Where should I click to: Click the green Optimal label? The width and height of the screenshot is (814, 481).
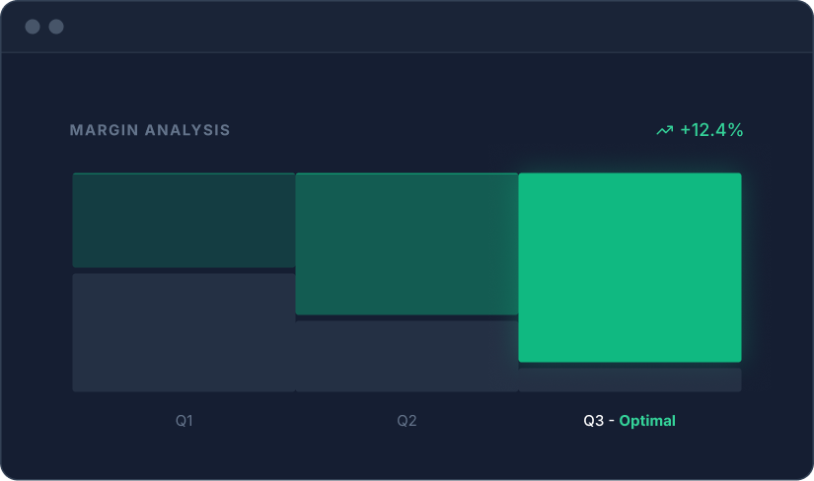(x=647, y=421)
